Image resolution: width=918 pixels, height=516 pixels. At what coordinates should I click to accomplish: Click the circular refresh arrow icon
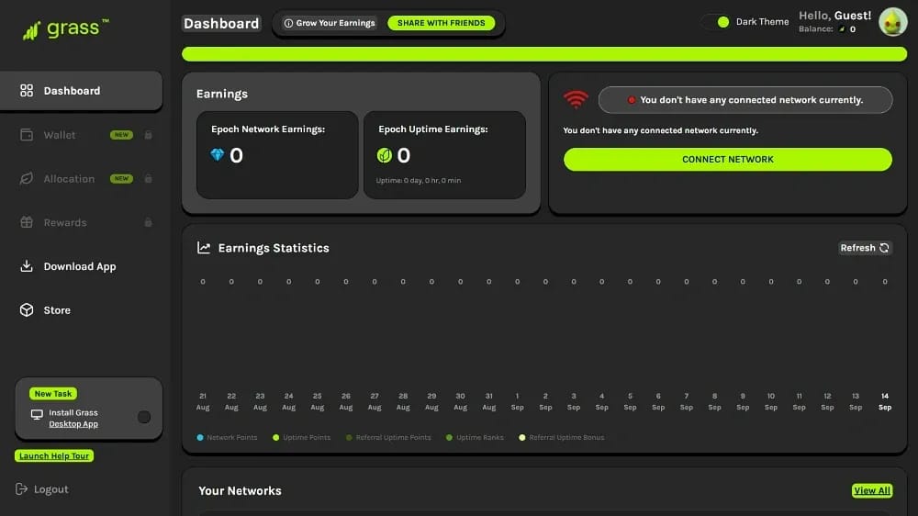[x=885, y=248]
